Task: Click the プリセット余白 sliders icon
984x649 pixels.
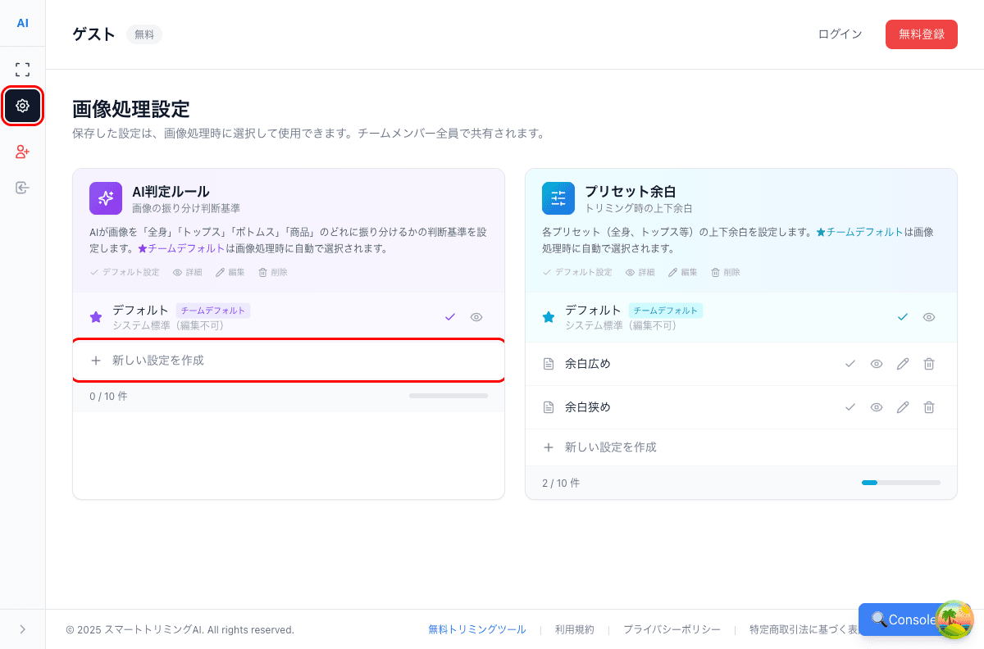Action: tap(558, 198)
